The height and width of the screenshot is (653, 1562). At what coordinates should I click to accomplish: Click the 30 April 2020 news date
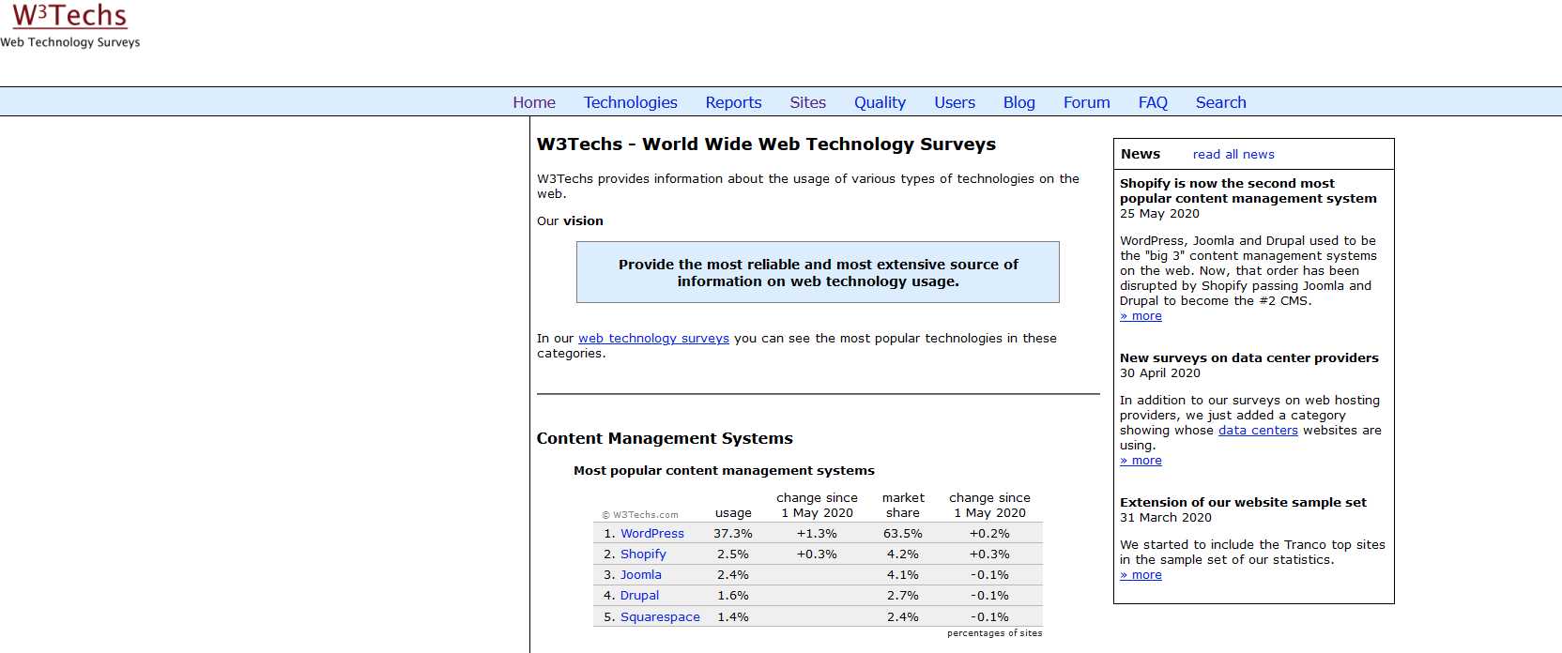pos(1160,372)
